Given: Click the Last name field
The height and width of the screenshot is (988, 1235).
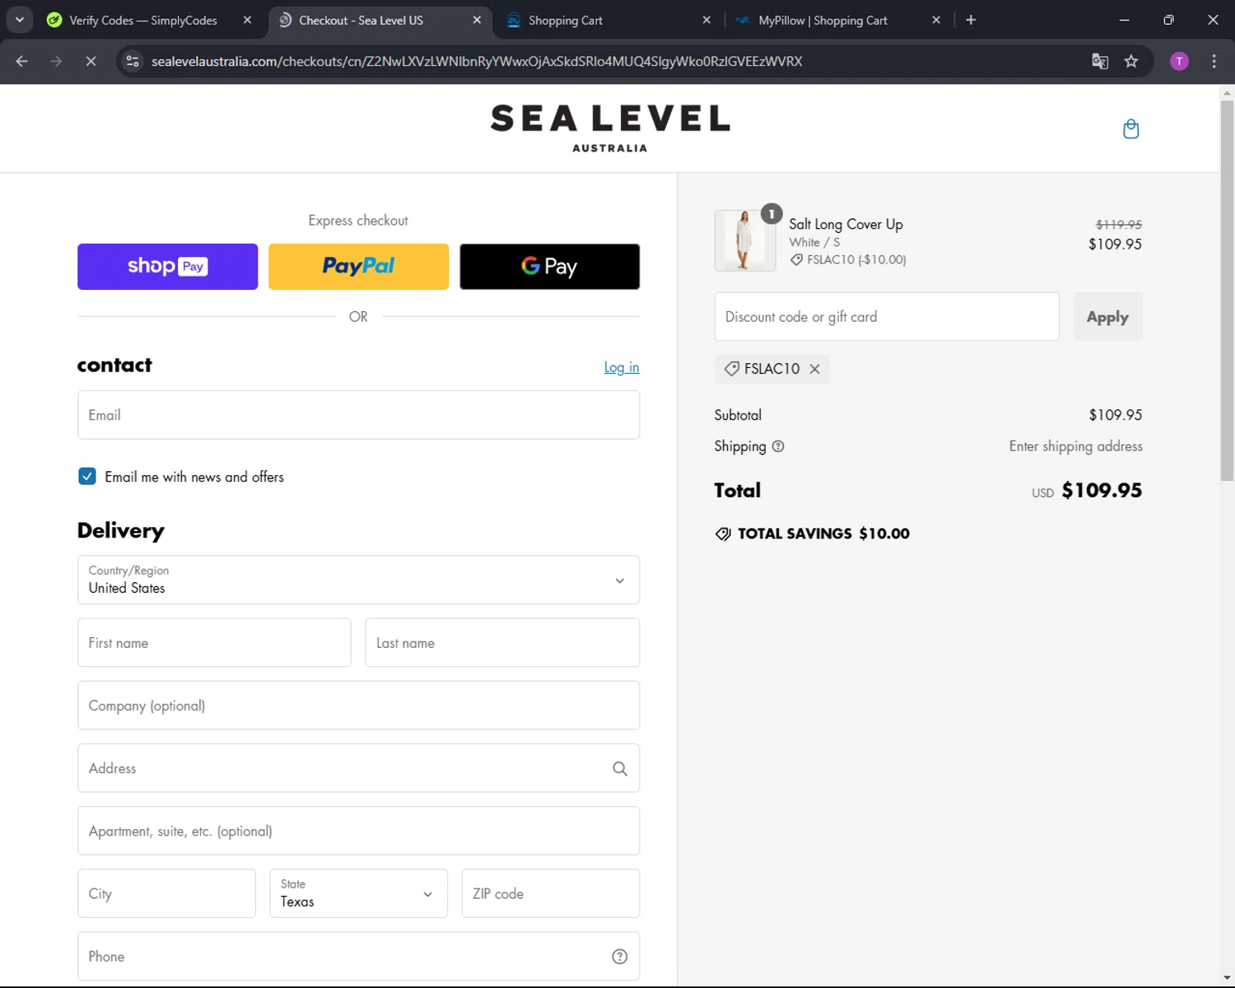Looking at the screenshot, I should click(x=502, y=643).
